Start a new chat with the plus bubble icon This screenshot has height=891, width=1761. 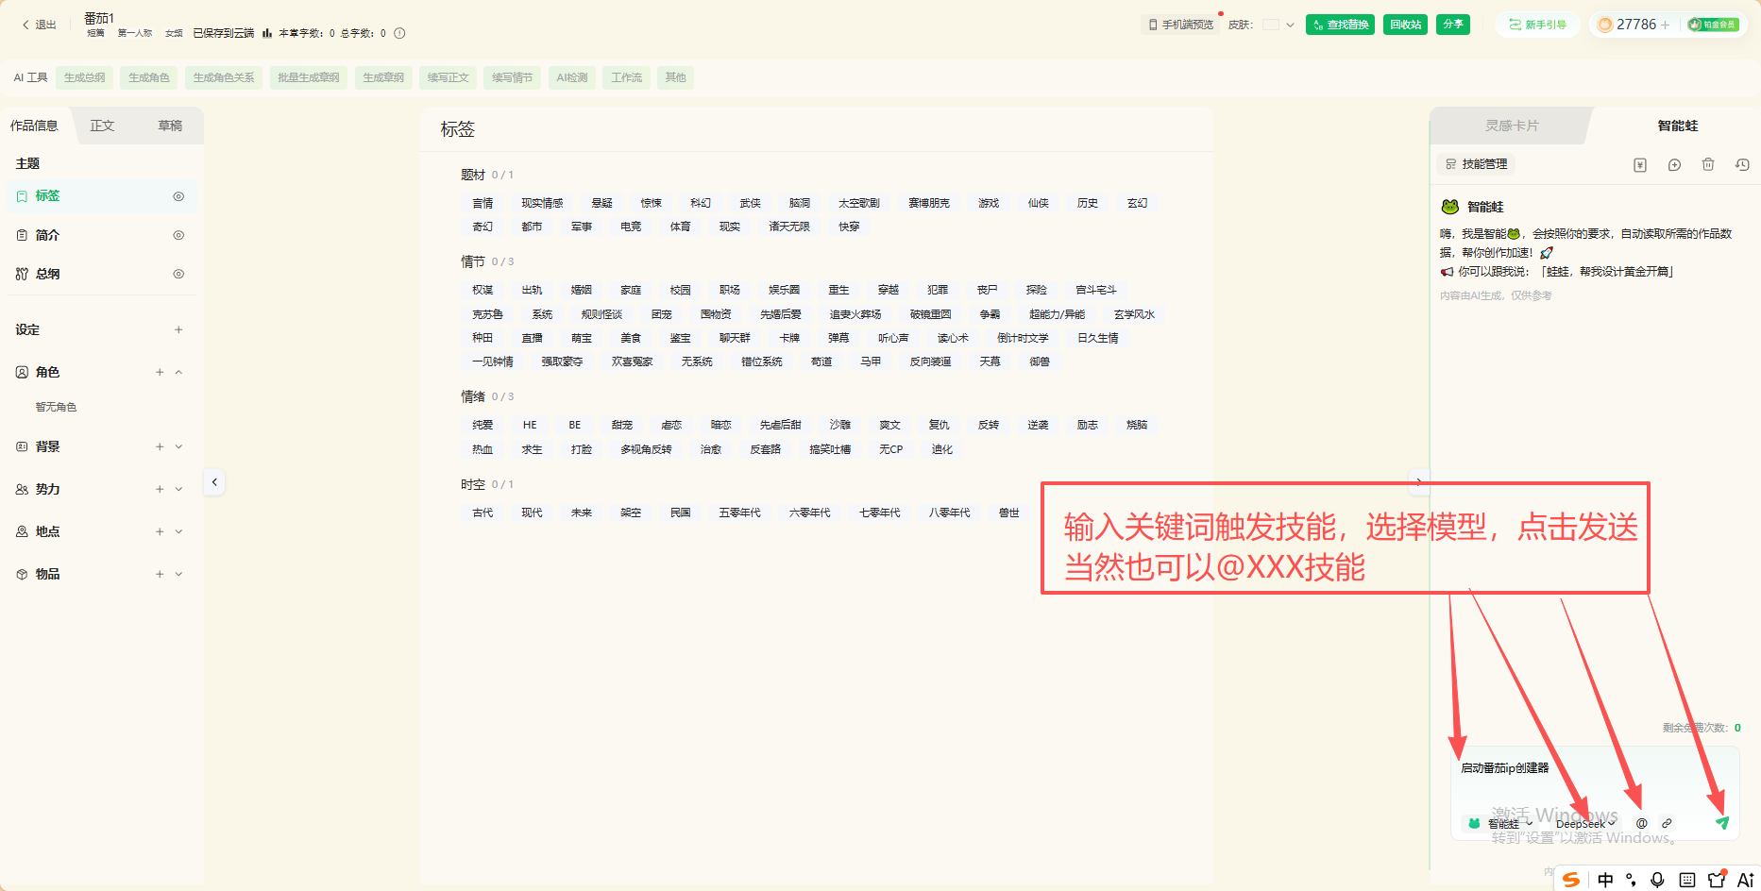tap(1674, 164)
